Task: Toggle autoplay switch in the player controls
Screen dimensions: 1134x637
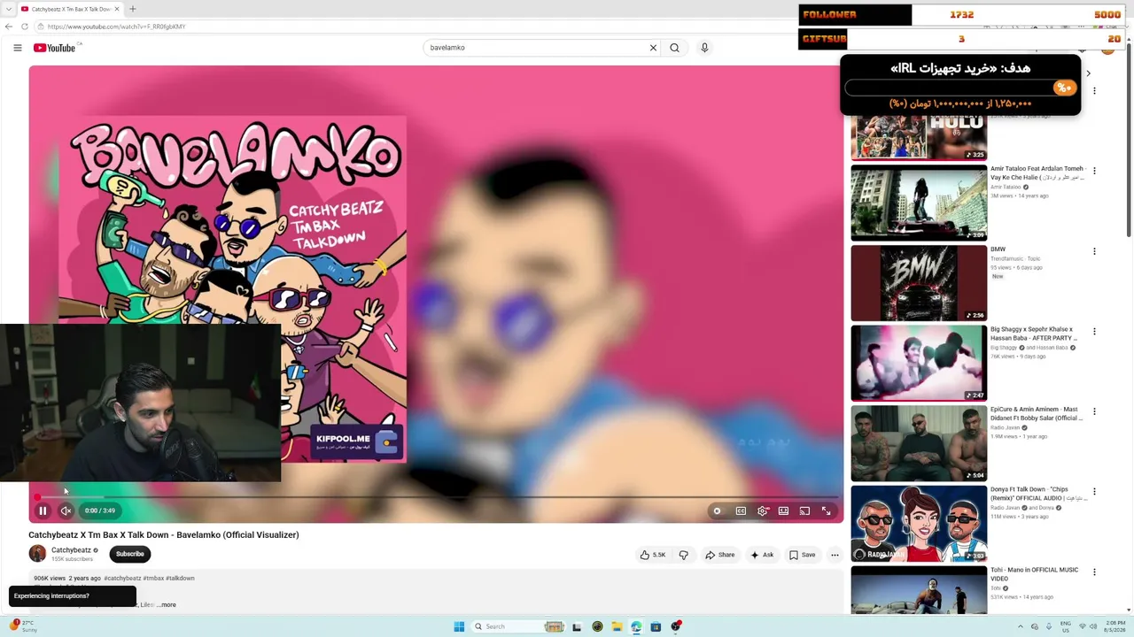Action: 717,510
